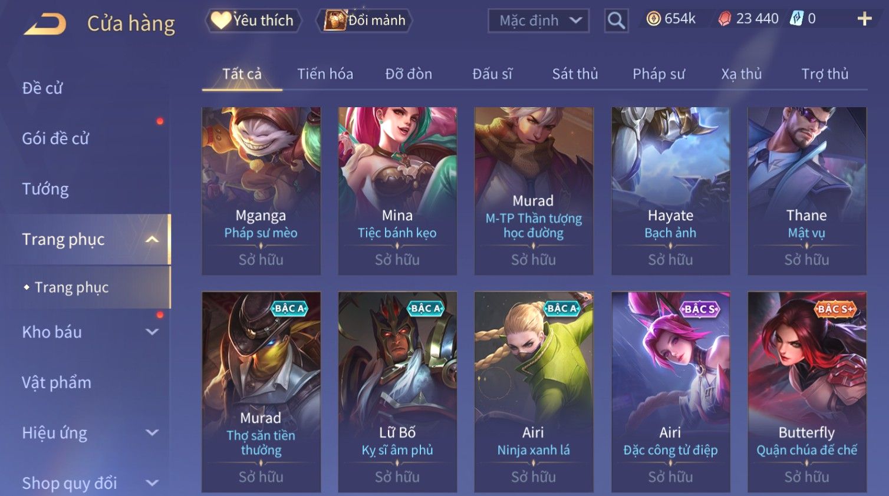
Task: Open Gói đề cử in sidebar
Action: tap(55, 138)
